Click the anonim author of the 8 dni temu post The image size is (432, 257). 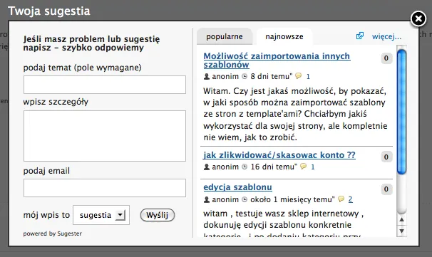tap(225, 76)
